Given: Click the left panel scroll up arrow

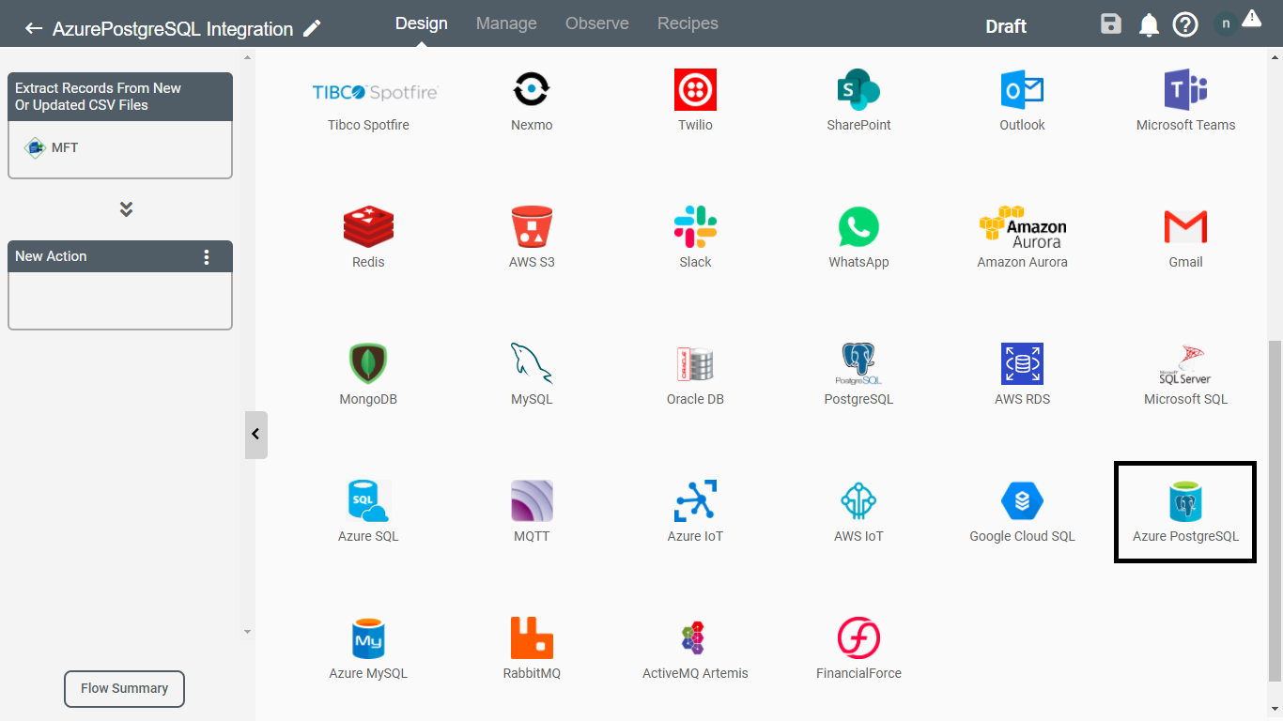Looking at the screenshot, I should pos(248,58).
